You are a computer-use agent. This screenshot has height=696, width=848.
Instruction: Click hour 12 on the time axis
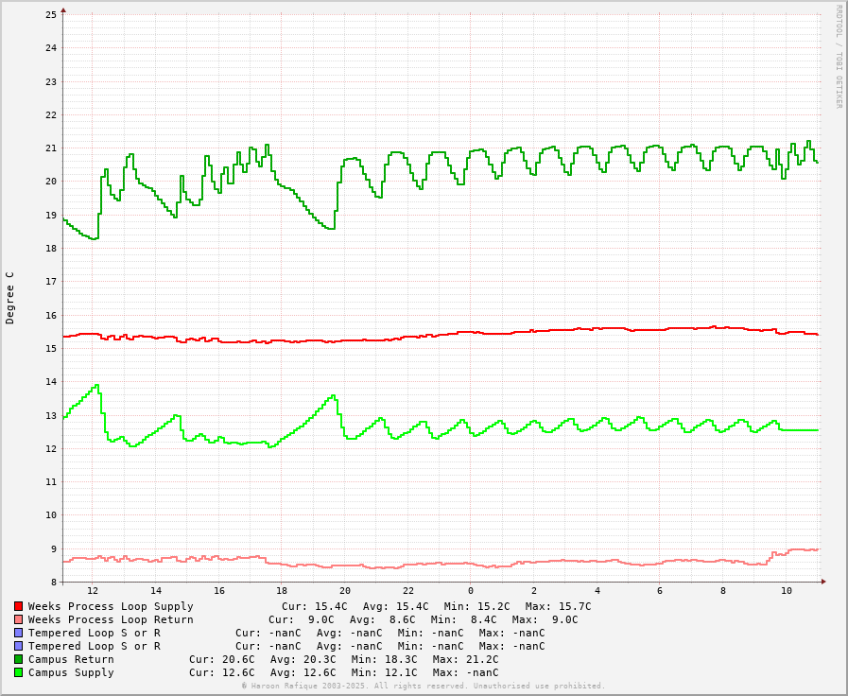pos(93,590)
